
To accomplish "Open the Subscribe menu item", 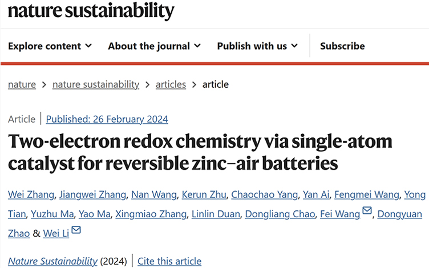I will point(342,46).
